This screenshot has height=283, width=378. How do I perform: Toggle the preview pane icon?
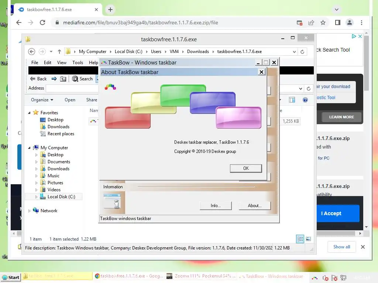click(x=292, y=100)
